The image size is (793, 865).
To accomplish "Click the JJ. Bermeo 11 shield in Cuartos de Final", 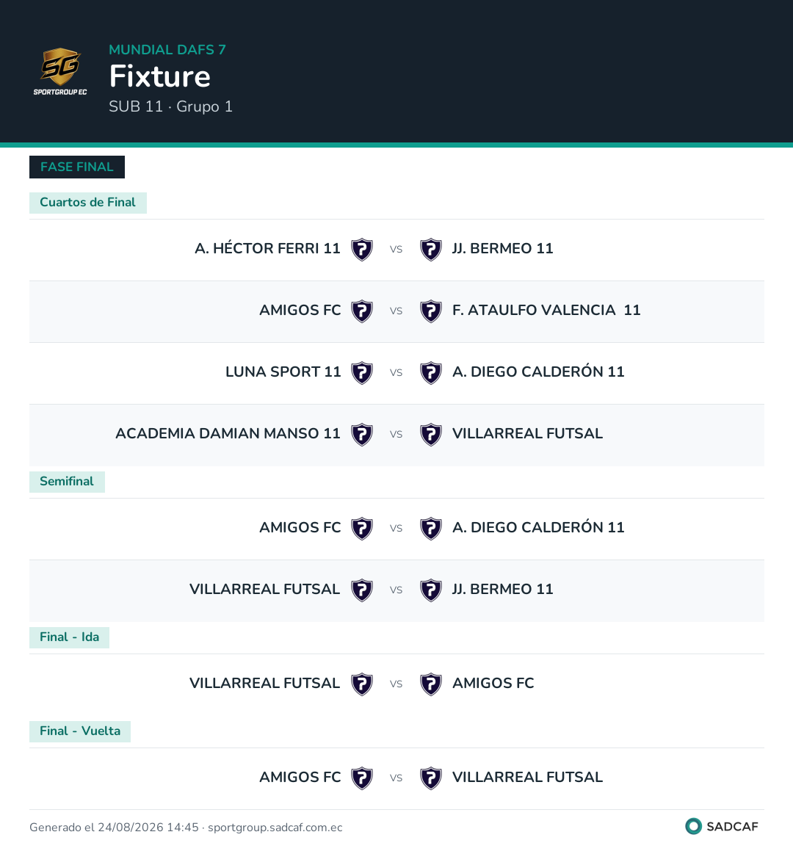I will pos(431,250).
